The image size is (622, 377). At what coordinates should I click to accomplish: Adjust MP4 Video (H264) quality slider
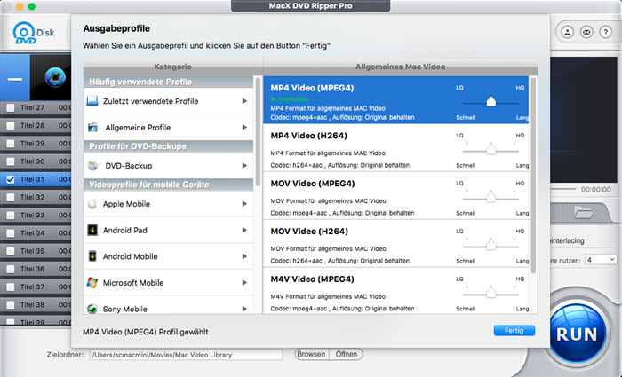point(491,150)
